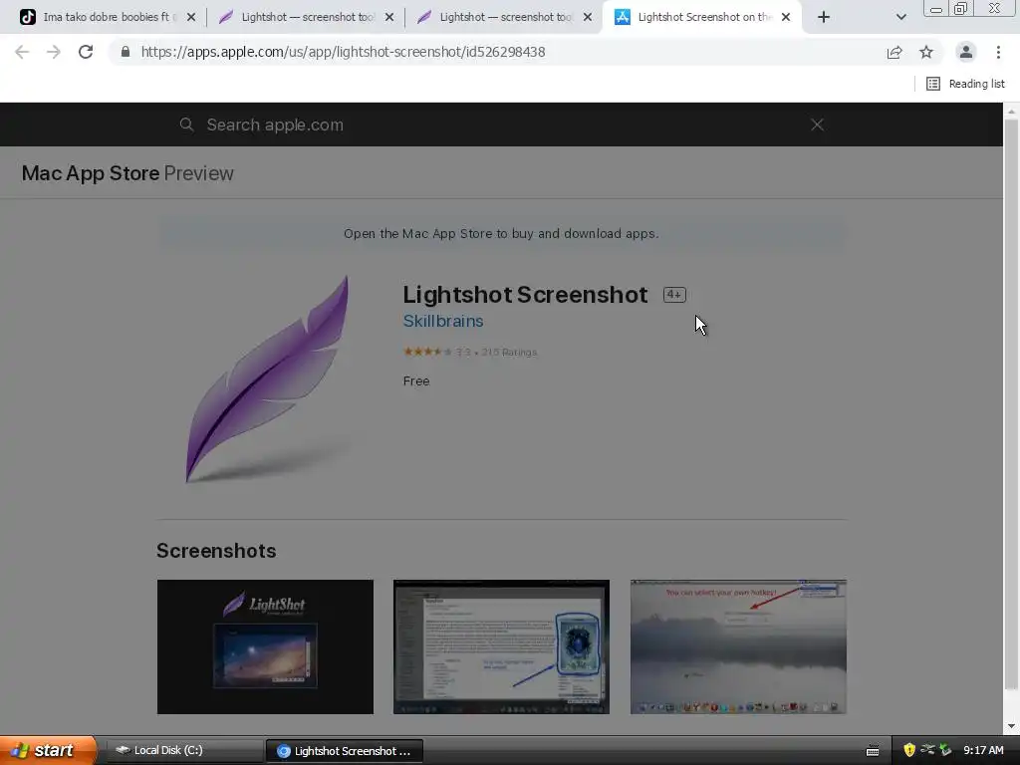Click the address bar URL
The height and width of the screenshot is (765, 1020).
pos(343,52)
